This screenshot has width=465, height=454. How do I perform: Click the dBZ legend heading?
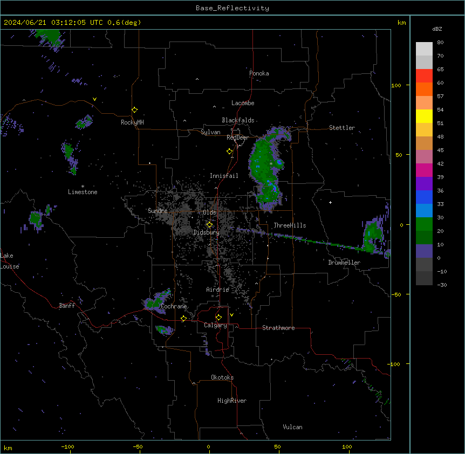click(437, 29)
